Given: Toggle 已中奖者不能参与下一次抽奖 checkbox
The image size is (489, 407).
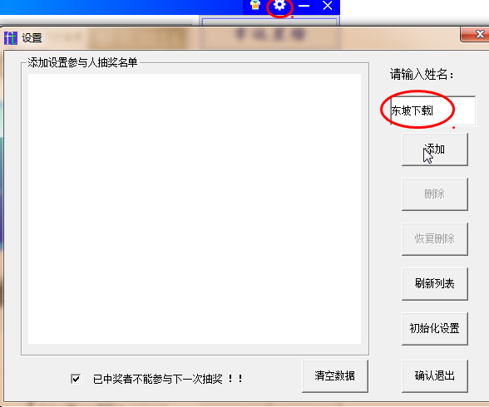Looking at the screenshot, I should [76, 379].
